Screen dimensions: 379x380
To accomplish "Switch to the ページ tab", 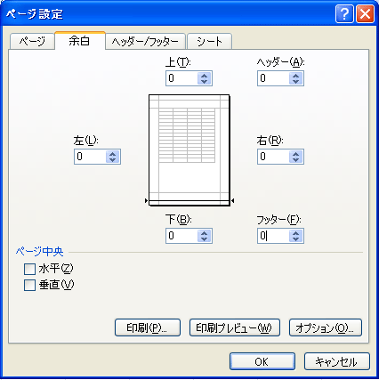I will pyautogui.click(x=32, y=41).
